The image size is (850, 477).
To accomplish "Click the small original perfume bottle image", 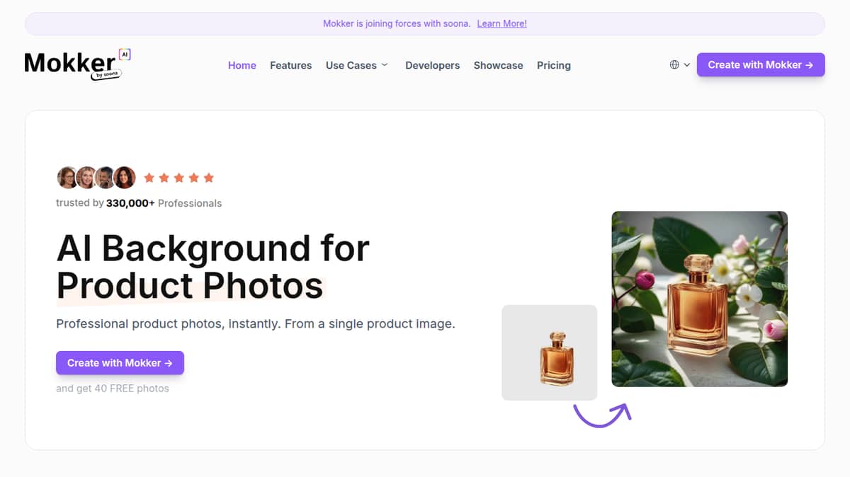I will [x=550, y=352].
